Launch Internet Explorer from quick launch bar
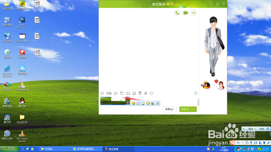The height and width of the screenshot is (152, 271). point(23,149)
